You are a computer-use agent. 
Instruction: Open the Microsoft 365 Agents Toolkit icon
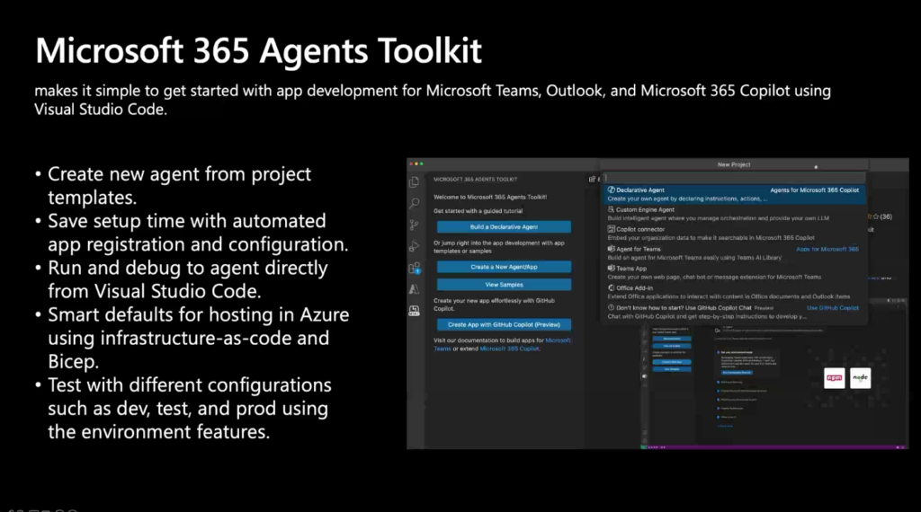[414, 311]
